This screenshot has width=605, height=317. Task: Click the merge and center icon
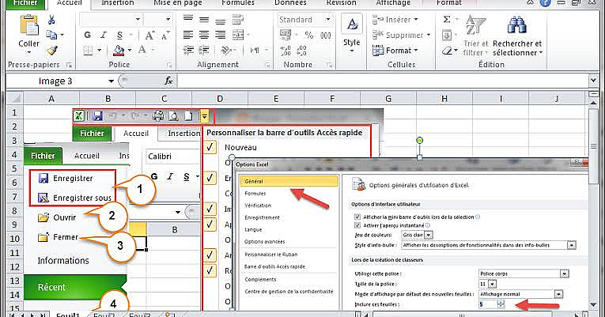coord(238,35)
